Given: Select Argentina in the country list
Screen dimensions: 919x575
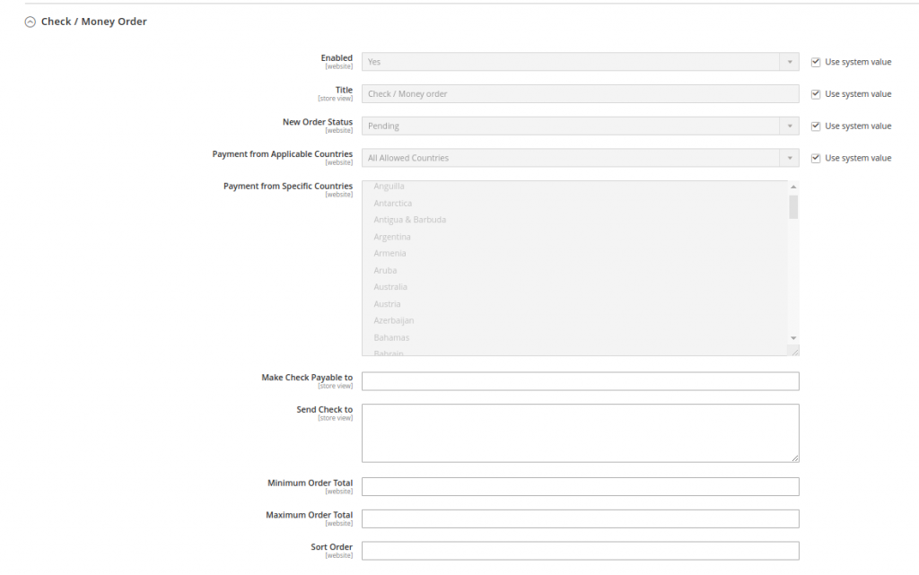Looking at the screenshot, I should pos(392,237).
